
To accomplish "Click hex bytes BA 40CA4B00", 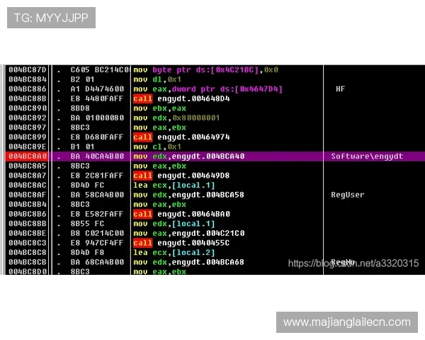I will 97,157.
